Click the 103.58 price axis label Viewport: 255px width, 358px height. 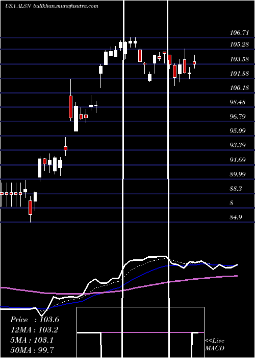point(239,59)
